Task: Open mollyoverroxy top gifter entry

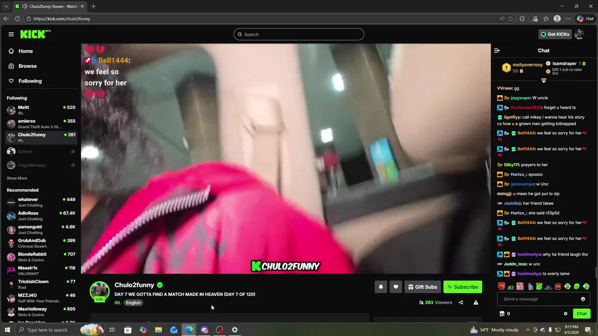Action: click(522, 68)
